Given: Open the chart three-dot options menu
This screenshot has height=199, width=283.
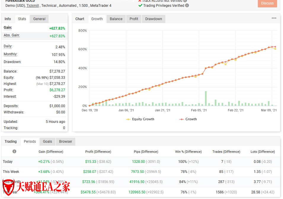Looking at the screenshot, I should (274, 18).
